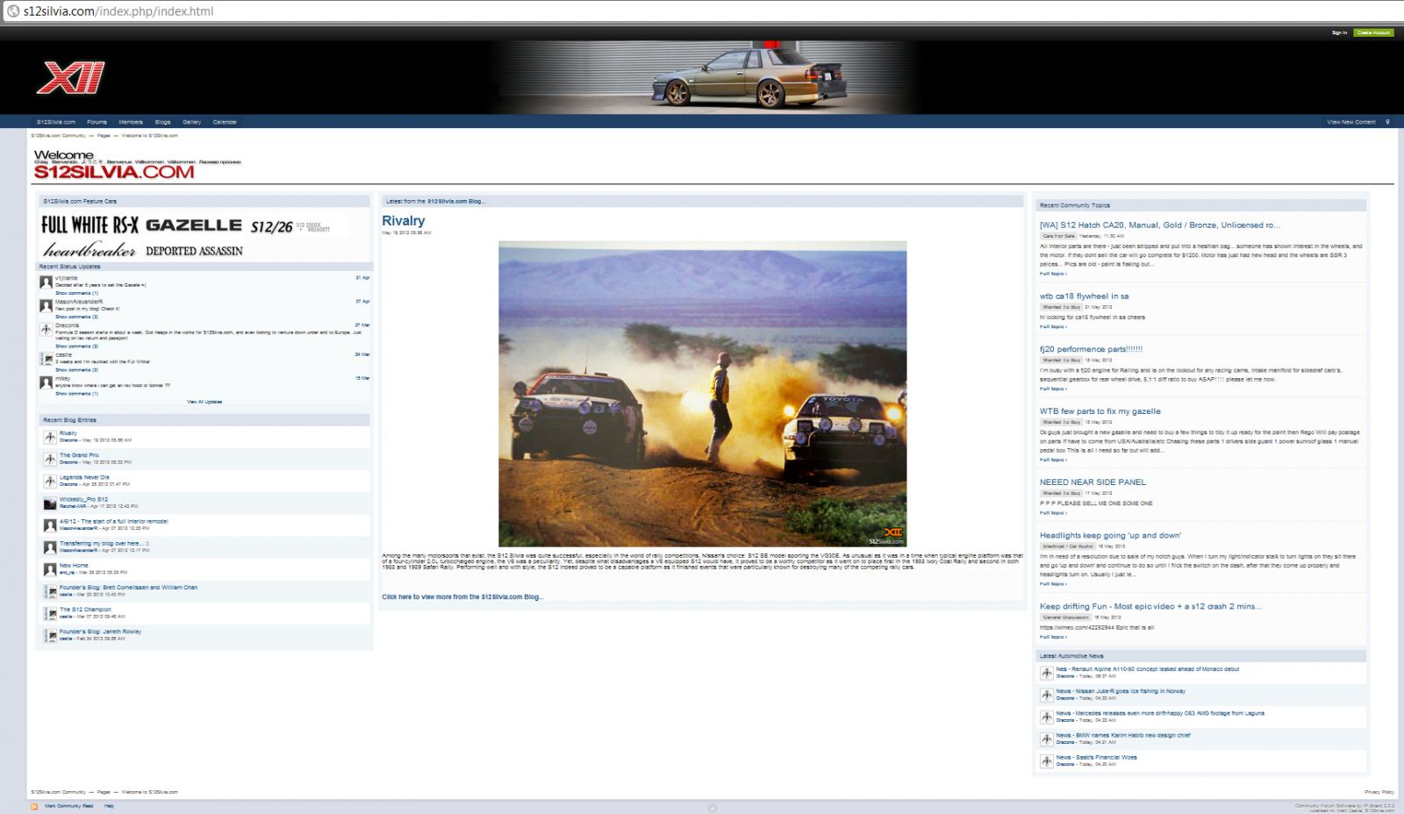Viewport: 1404px width, 814px height.
Task: Click avatar beside The S12 Champion entry
Action: click(x=50, y=613)
